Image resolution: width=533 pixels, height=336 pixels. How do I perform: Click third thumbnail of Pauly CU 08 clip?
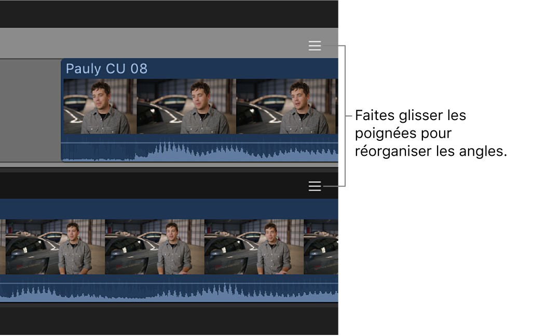pyautogui.click(x=286, y=107)
